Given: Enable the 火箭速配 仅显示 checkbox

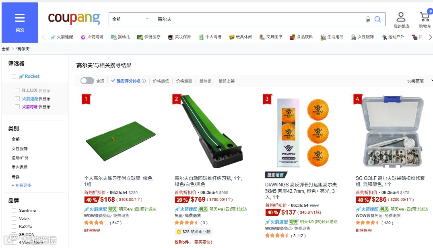Looking at the screenshot, I should (17, 99).
